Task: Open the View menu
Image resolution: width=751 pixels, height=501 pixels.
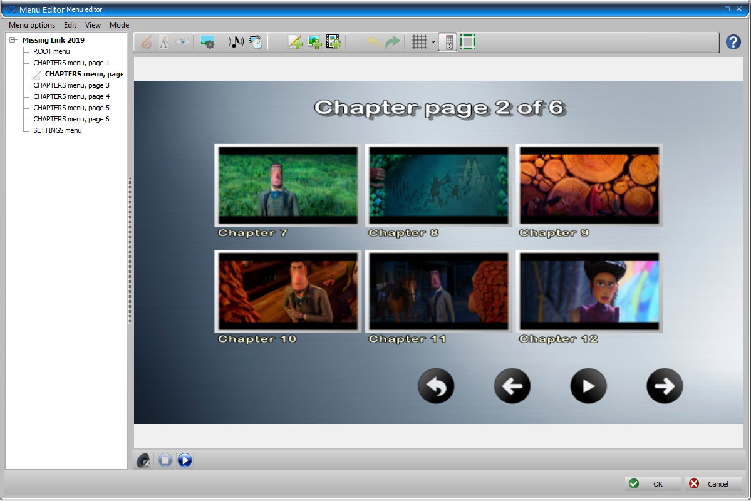Action: click(x=93, y=25)
